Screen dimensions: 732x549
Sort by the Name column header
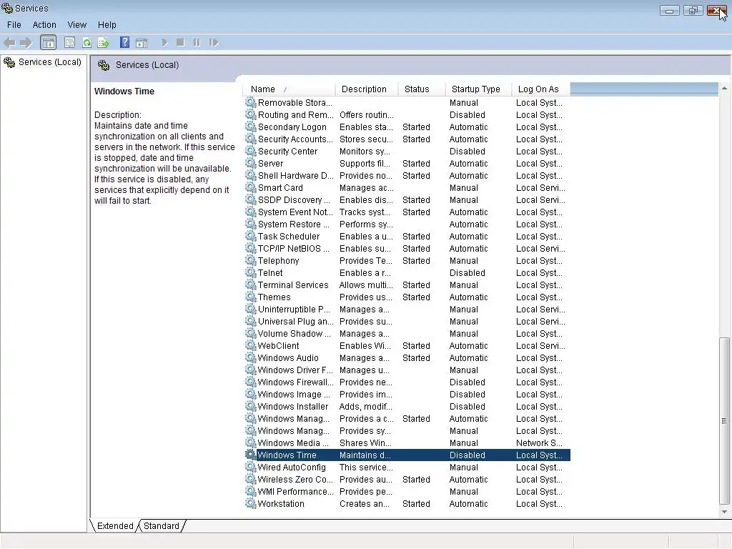tap(289, 89)
